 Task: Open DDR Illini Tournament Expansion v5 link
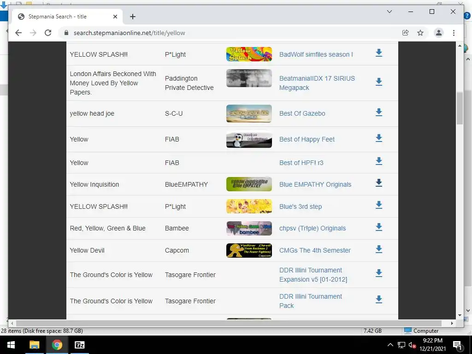click(313, 275)
